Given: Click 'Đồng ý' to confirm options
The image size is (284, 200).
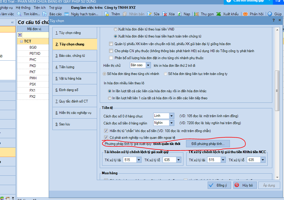Looking at the screenshot, I should (x=219, y=185).
